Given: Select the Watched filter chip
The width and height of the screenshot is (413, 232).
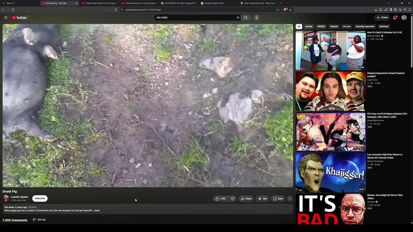Looking at the screenshot, I should pyautogui.click(x=384, y=26).
